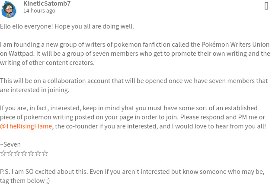Image resolution: width=272 pixels, height=189 pixels.
Task: Click the "14 hours ago" timestamp
Action: [x=38, y=11]
